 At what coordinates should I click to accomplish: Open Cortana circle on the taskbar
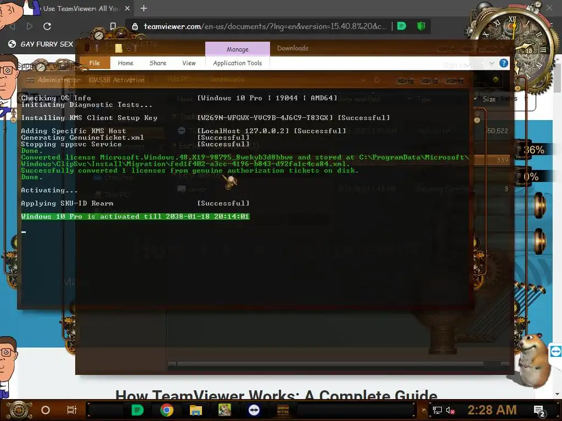point(46,410)
